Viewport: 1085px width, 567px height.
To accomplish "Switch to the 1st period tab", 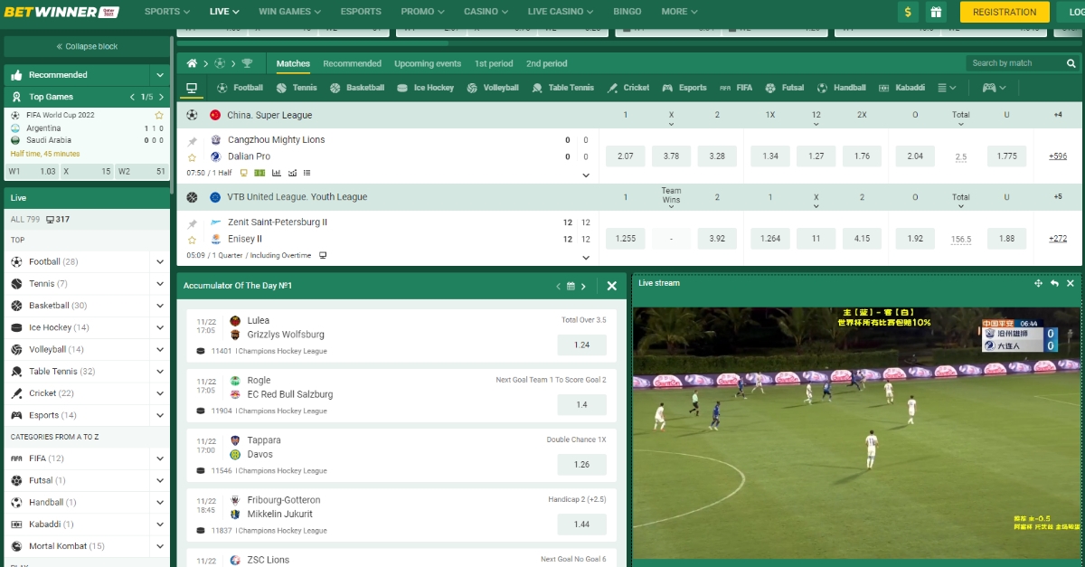I will click(x=494, y=63).
